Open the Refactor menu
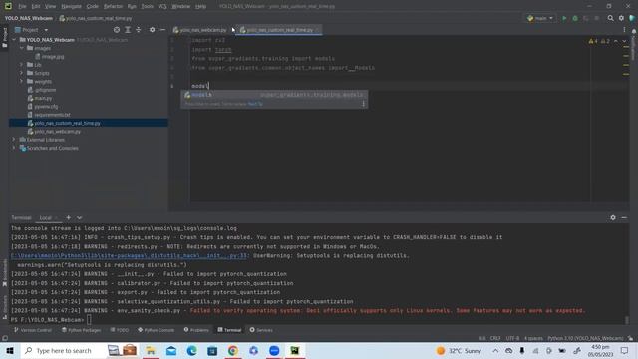This screenshot has height=359, width=638. pos(113,6)
